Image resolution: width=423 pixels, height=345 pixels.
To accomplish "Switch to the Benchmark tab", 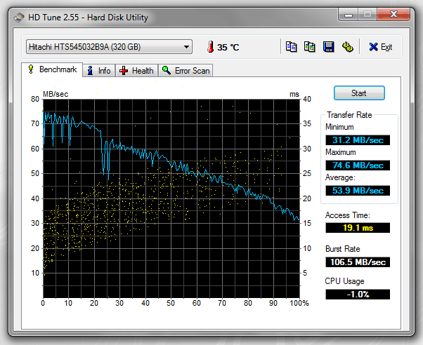I will point(52,69).
